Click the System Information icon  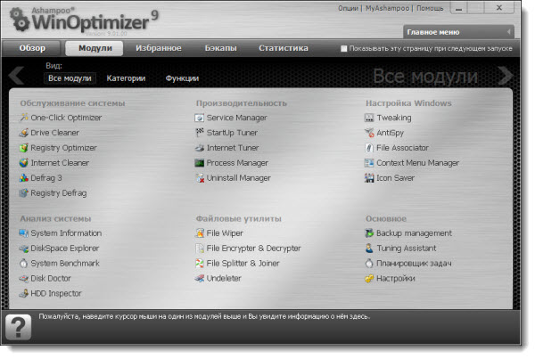coord(24,233)
